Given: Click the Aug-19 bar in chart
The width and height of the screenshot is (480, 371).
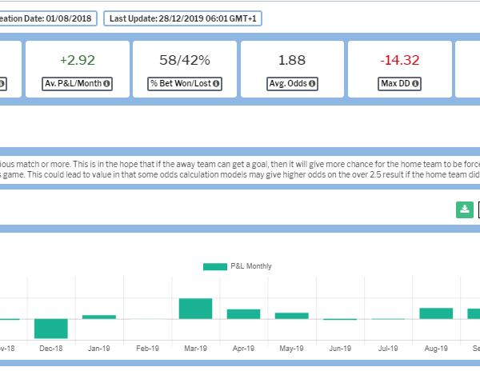Looking at the screenshot, I should pos(436,313).
